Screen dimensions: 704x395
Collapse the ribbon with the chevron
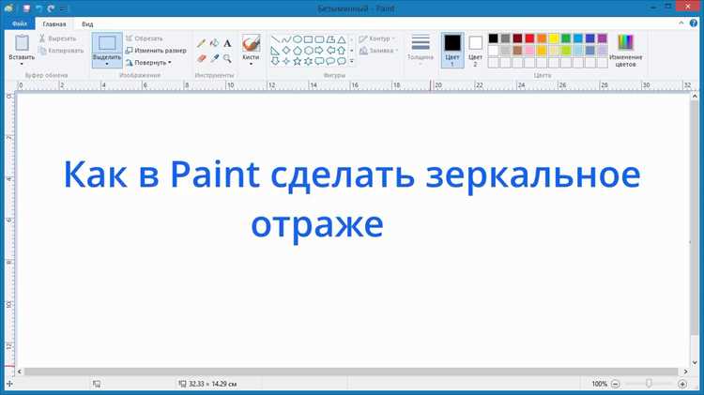(681, 23)
